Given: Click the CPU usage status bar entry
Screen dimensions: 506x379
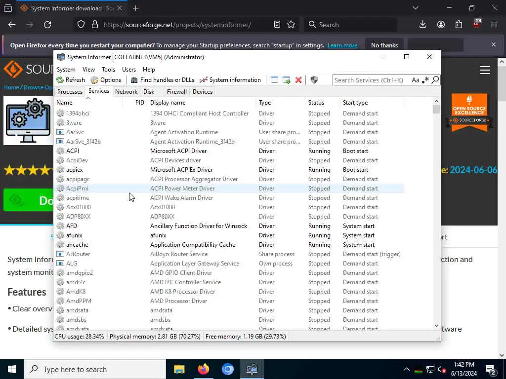Looking at the screenshot, I should (x=80, y=337).
